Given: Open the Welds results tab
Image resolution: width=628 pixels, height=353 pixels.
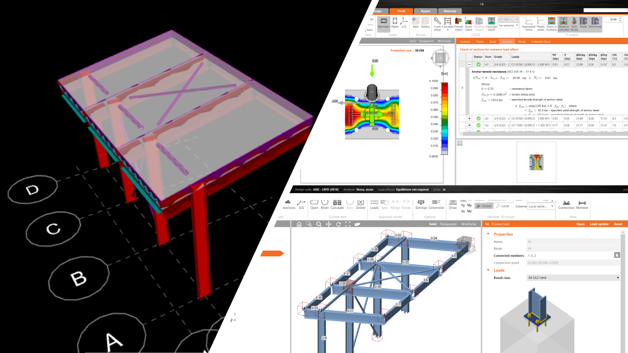Looking at the screenshot, I should (522, 41).
